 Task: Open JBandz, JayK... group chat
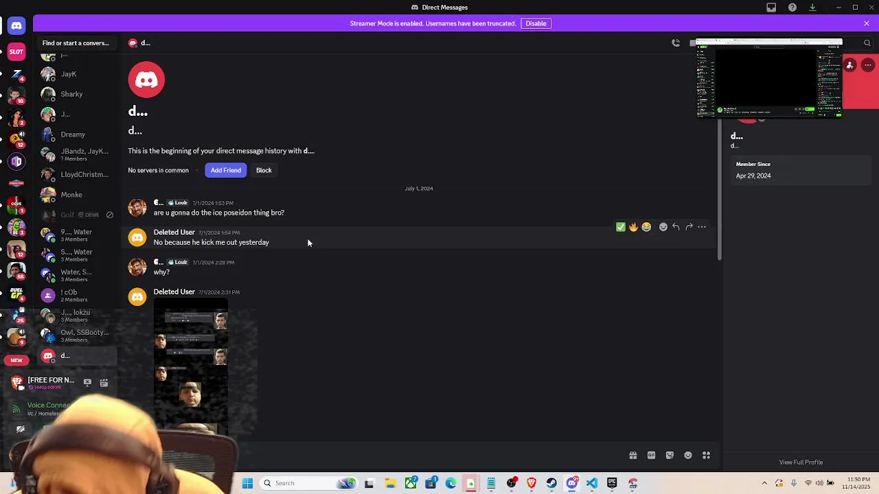77,154
